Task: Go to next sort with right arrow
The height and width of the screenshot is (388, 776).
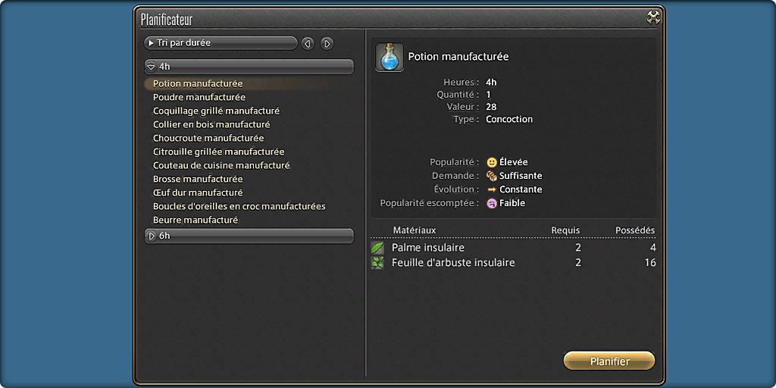Action: click(327, 43)
